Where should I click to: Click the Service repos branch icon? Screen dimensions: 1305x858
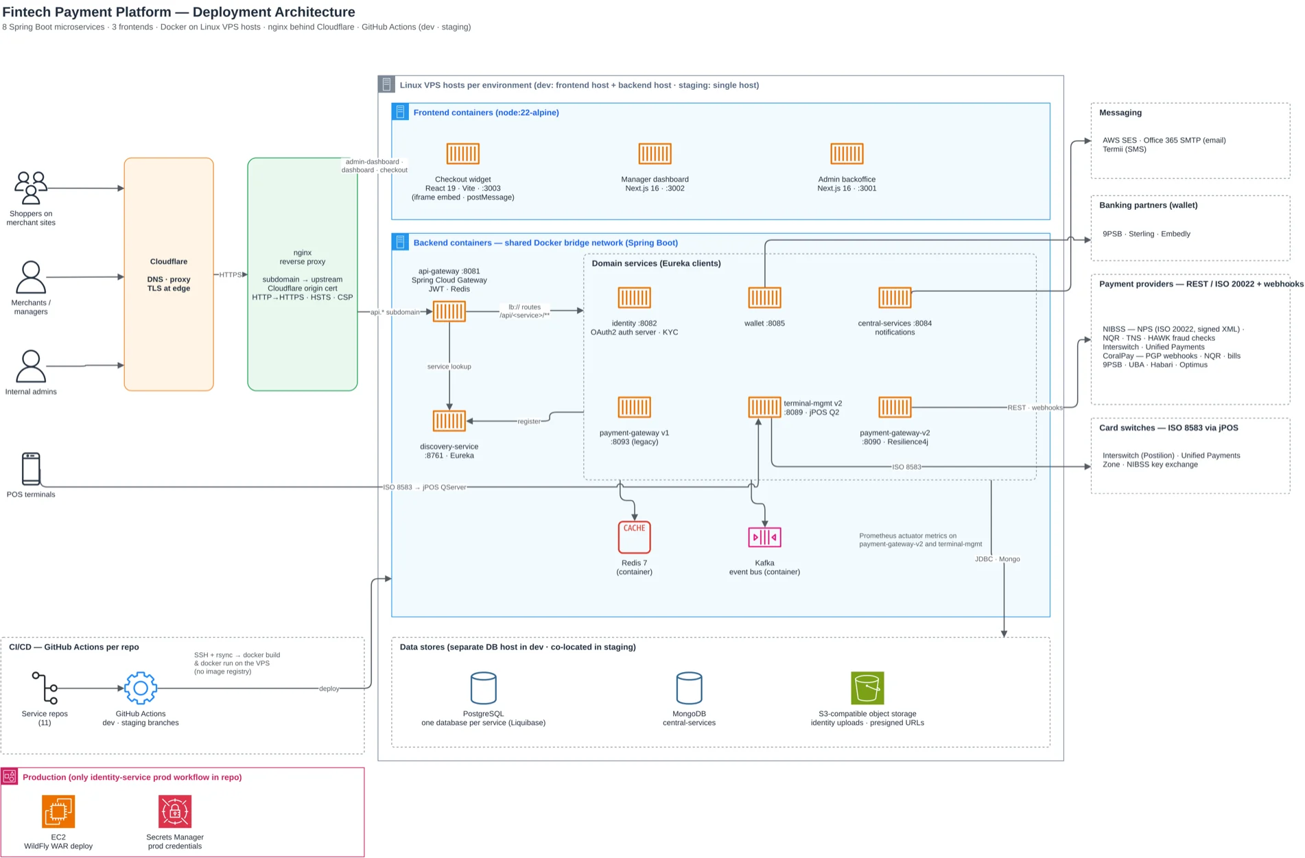click(45, 688)
